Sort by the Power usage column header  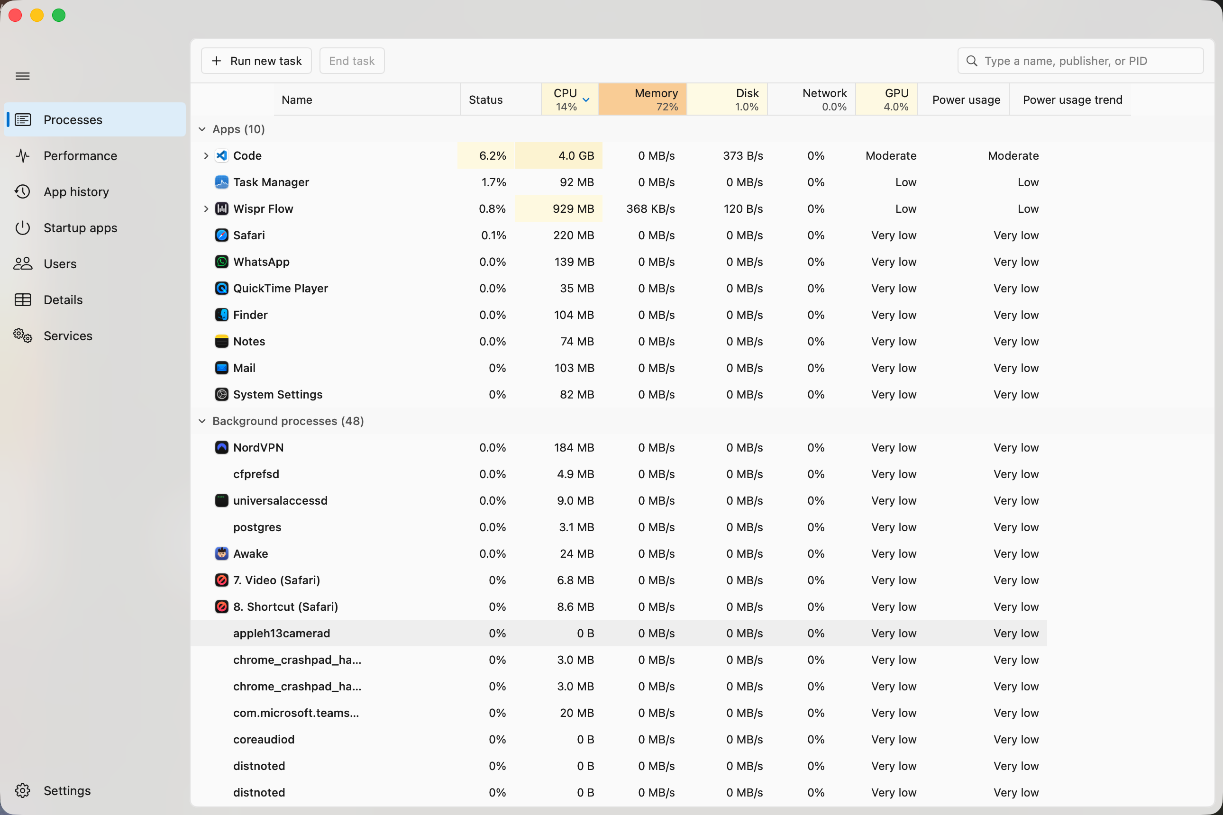[964, 100]
